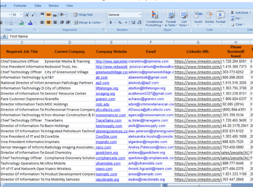The height and width of the screenshot is (187, 253).
Task: Open the ultramobile.com link
Action: pos(108,164)
